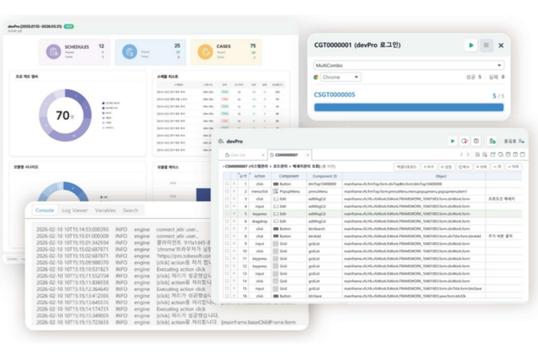Image resolution: width=538 pixels, height=358 pixels.
Task: Click the Chrome browser icon
Action: pyautogui.click(x=317, y=77)
